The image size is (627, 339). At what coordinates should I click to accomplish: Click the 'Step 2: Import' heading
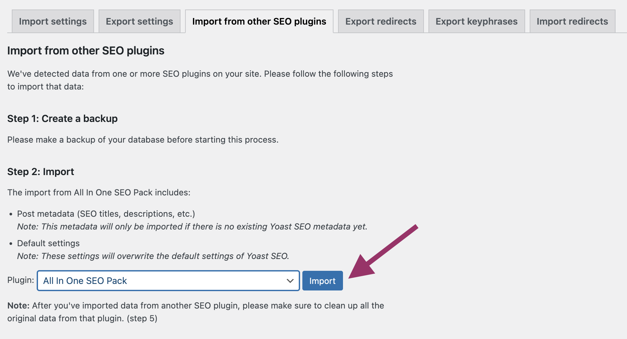point(41,172)
